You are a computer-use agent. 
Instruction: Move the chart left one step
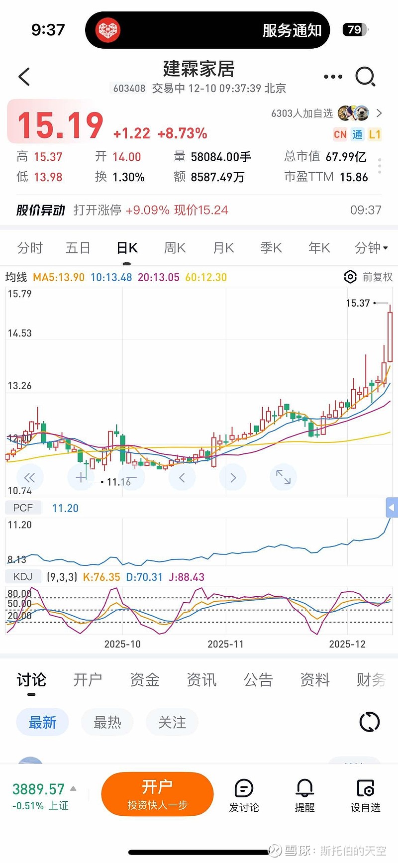tap(182, 477)
